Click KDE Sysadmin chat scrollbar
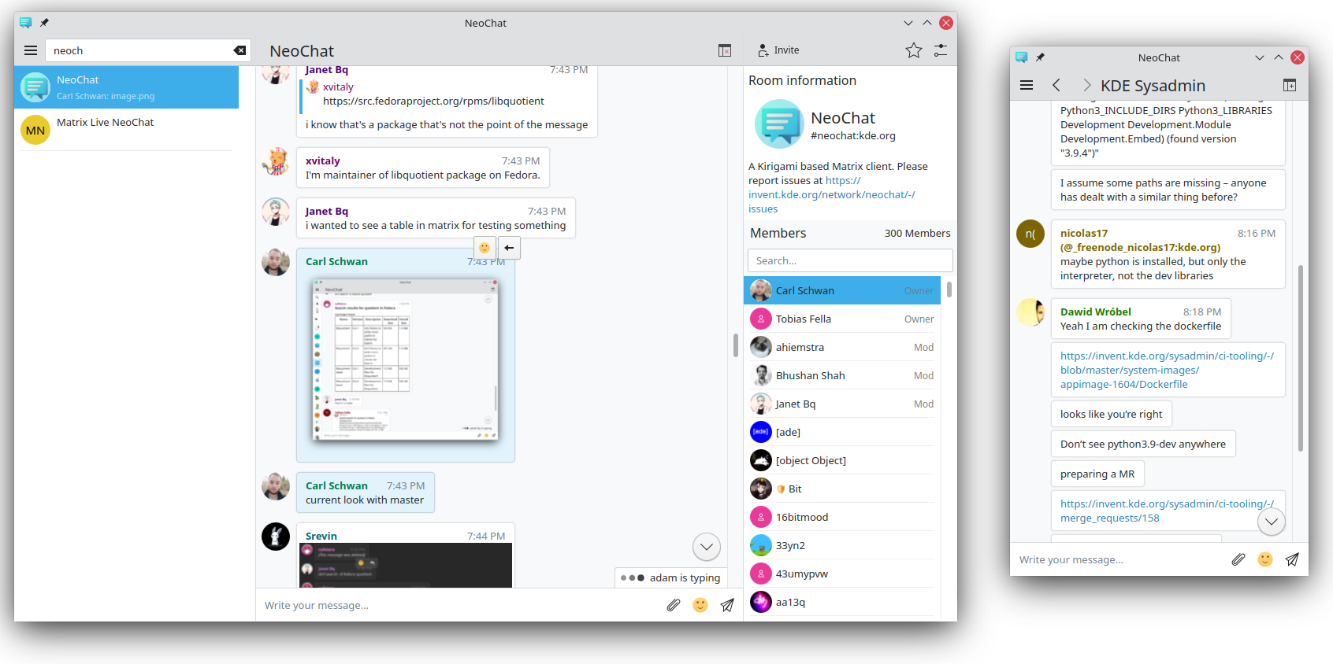The height and width of the screenshot is (664, 1333). (x=1301, y=358)
